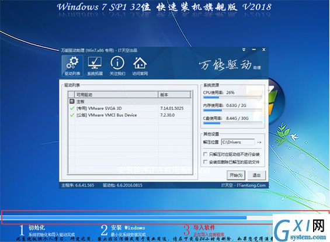Viewport: 330px width, 242px height.
Task: Click the IT天空 - ITianKong.Com link
Action: [244, 185]
